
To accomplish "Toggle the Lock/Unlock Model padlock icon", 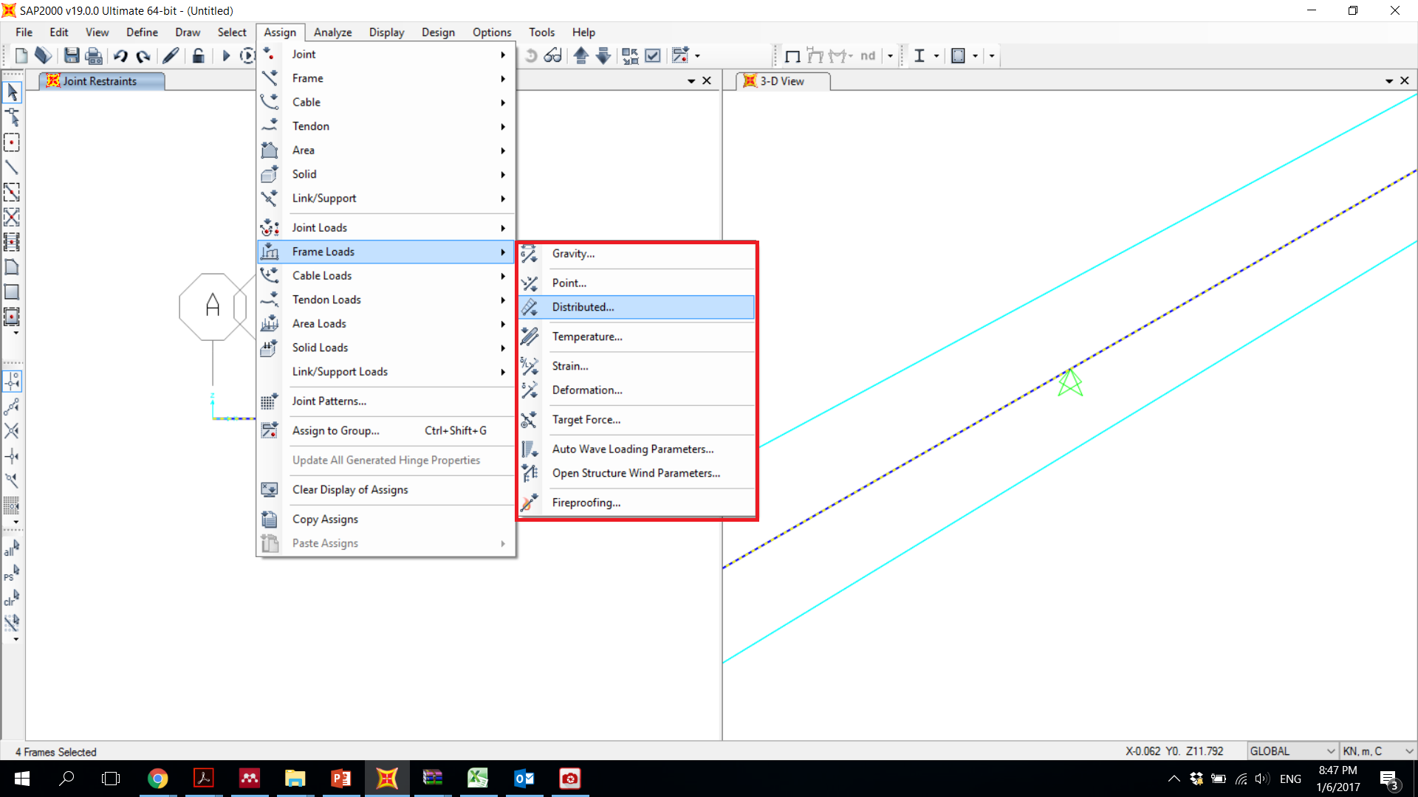I will [x=198, y=55].
